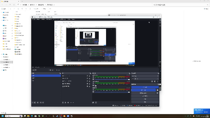Open audio mixer menu dots at panel bottom
The width and height of the screenshot is (210, 118).
tap(96, 103)
